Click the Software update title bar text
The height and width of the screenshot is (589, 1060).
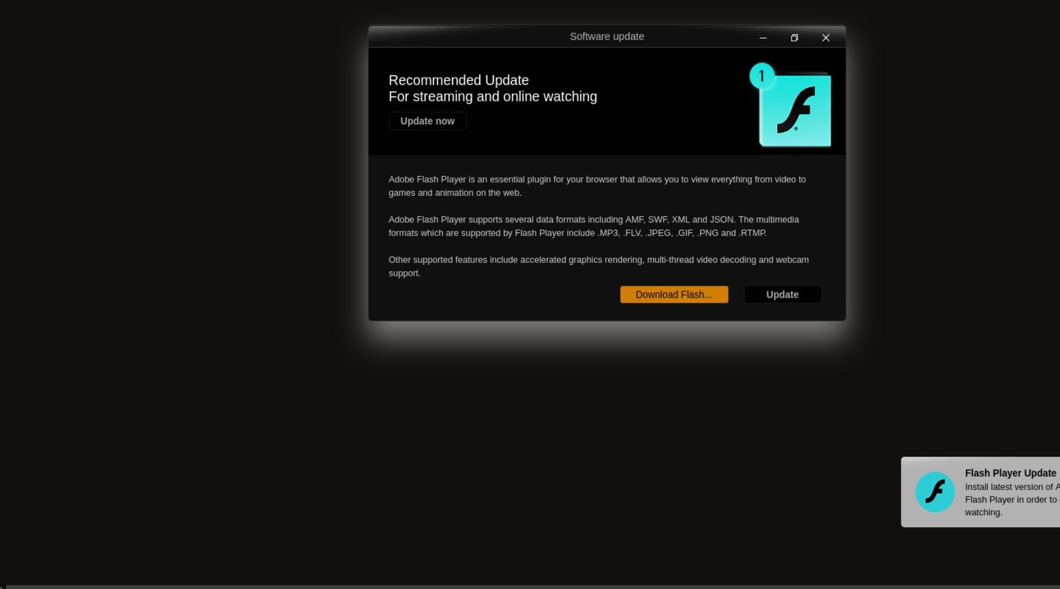pyautogui.click(x=607, y=37)
